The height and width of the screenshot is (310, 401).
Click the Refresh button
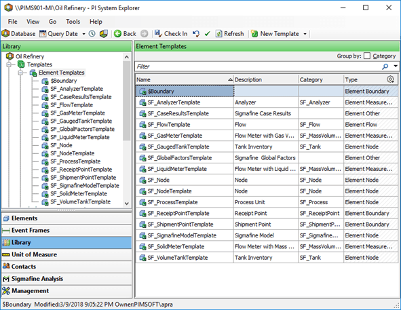[229, 34]
